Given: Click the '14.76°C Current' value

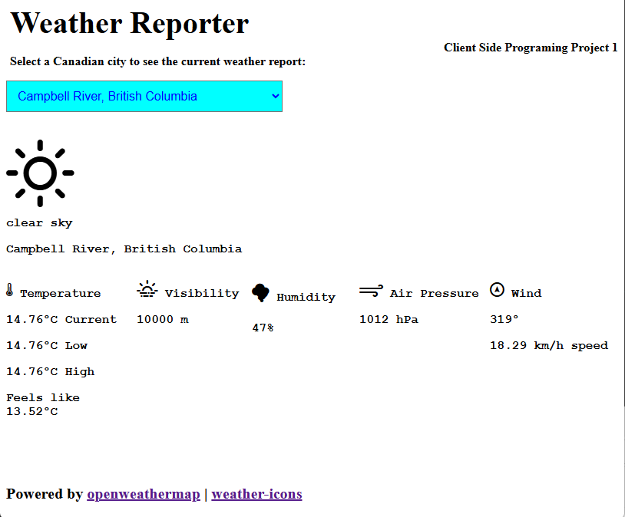Looking at the screenshot, I should (x=61, y=319).
